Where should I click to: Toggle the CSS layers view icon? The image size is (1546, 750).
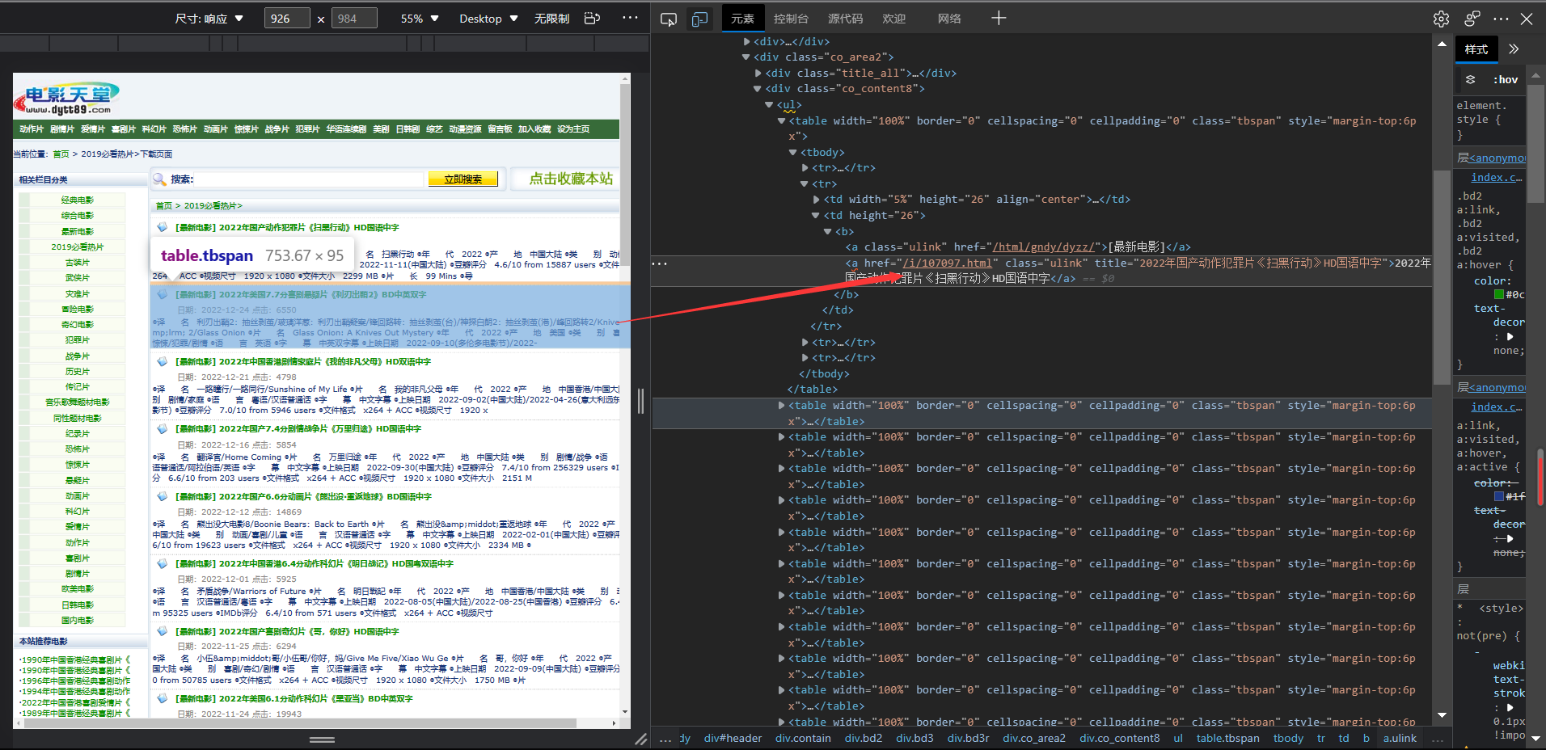click(1471, 79)
